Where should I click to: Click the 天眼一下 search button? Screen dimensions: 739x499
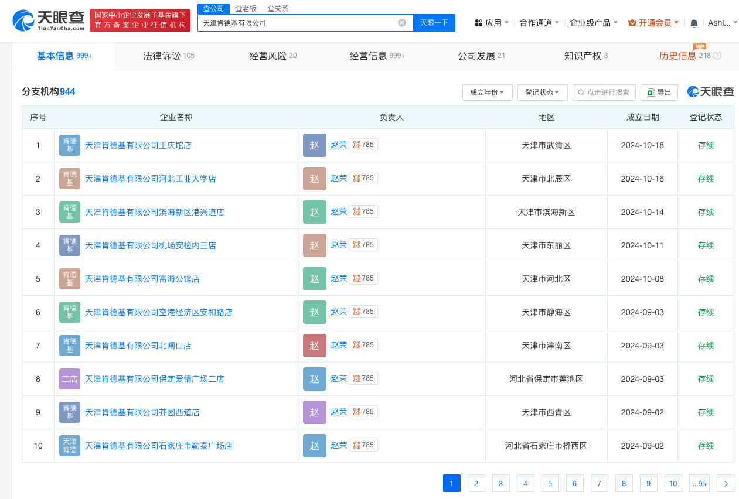point(434,22)
